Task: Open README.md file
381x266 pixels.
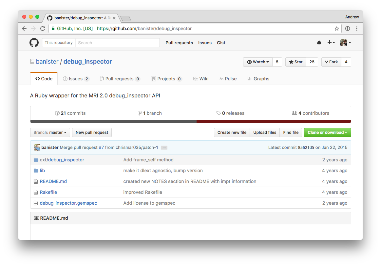Action: click(53, 181)
